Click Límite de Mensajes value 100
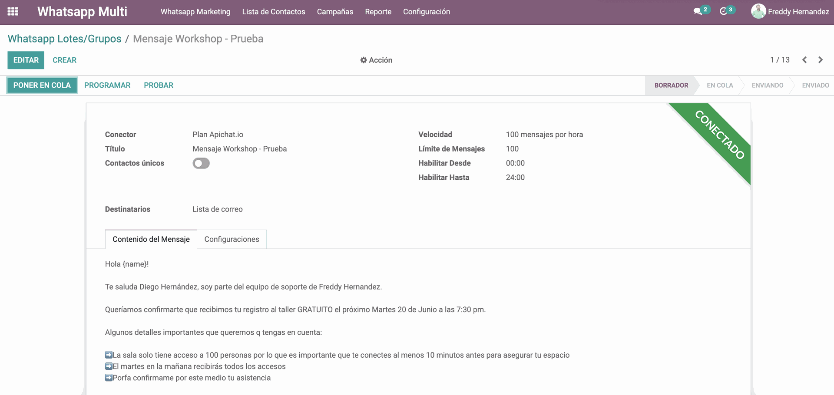 (x=512, y=149)
